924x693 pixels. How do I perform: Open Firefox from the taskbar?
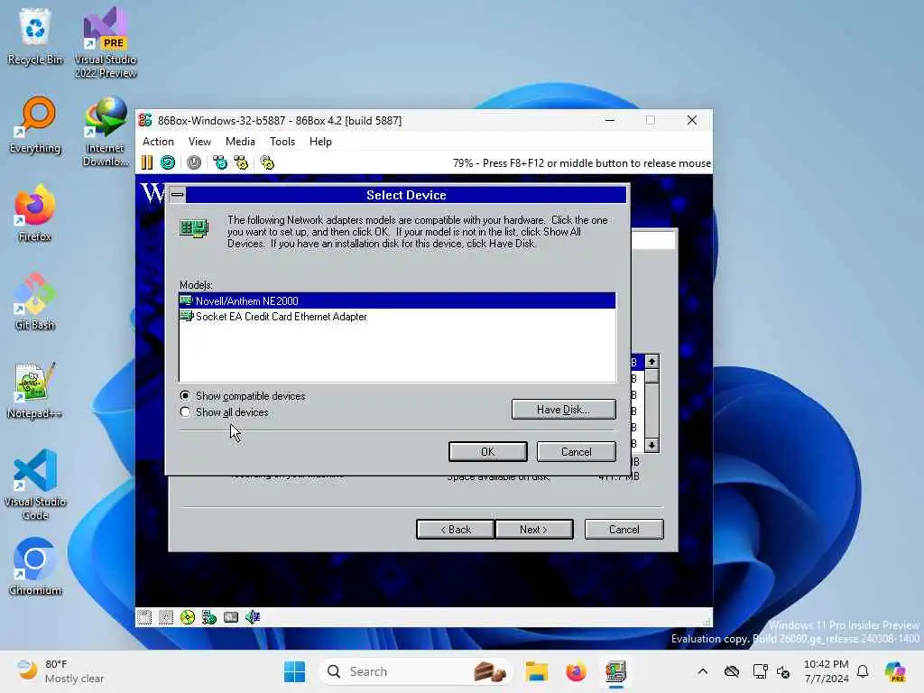point(576,671)
